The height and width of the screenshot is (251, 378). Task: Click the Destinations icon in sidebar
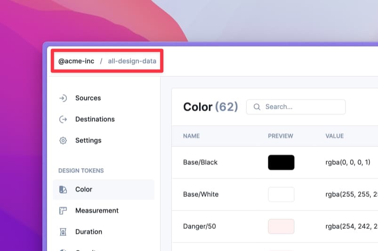pos(63,119)
